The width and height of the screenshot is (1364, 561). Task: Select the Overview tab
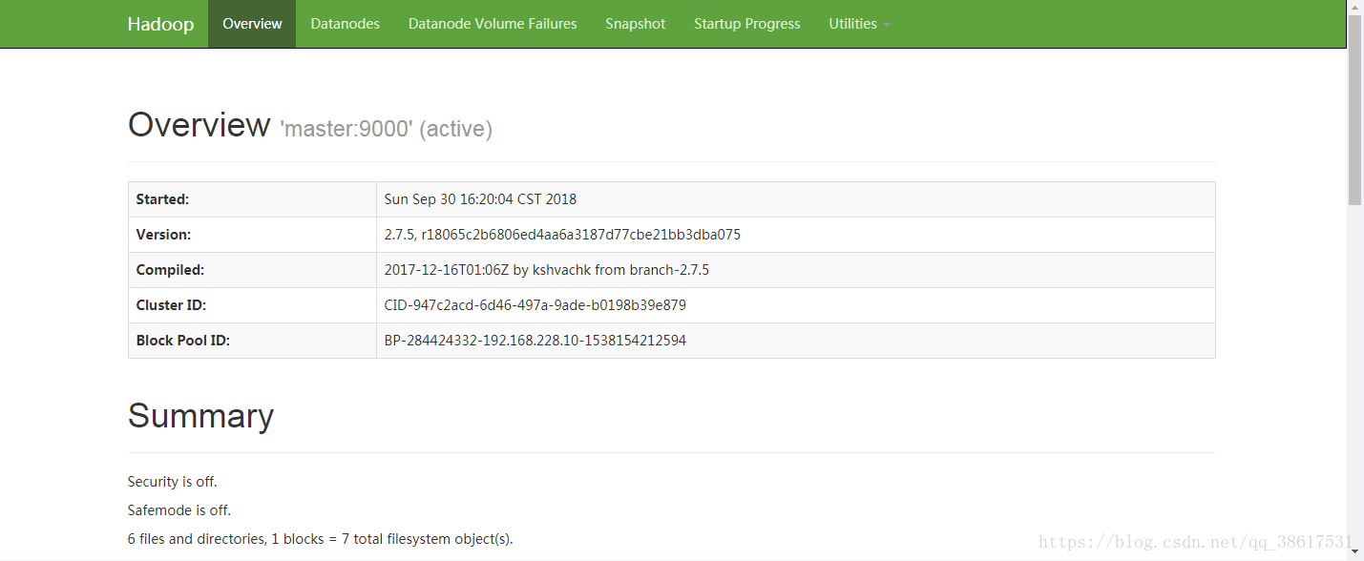point(252,24)
